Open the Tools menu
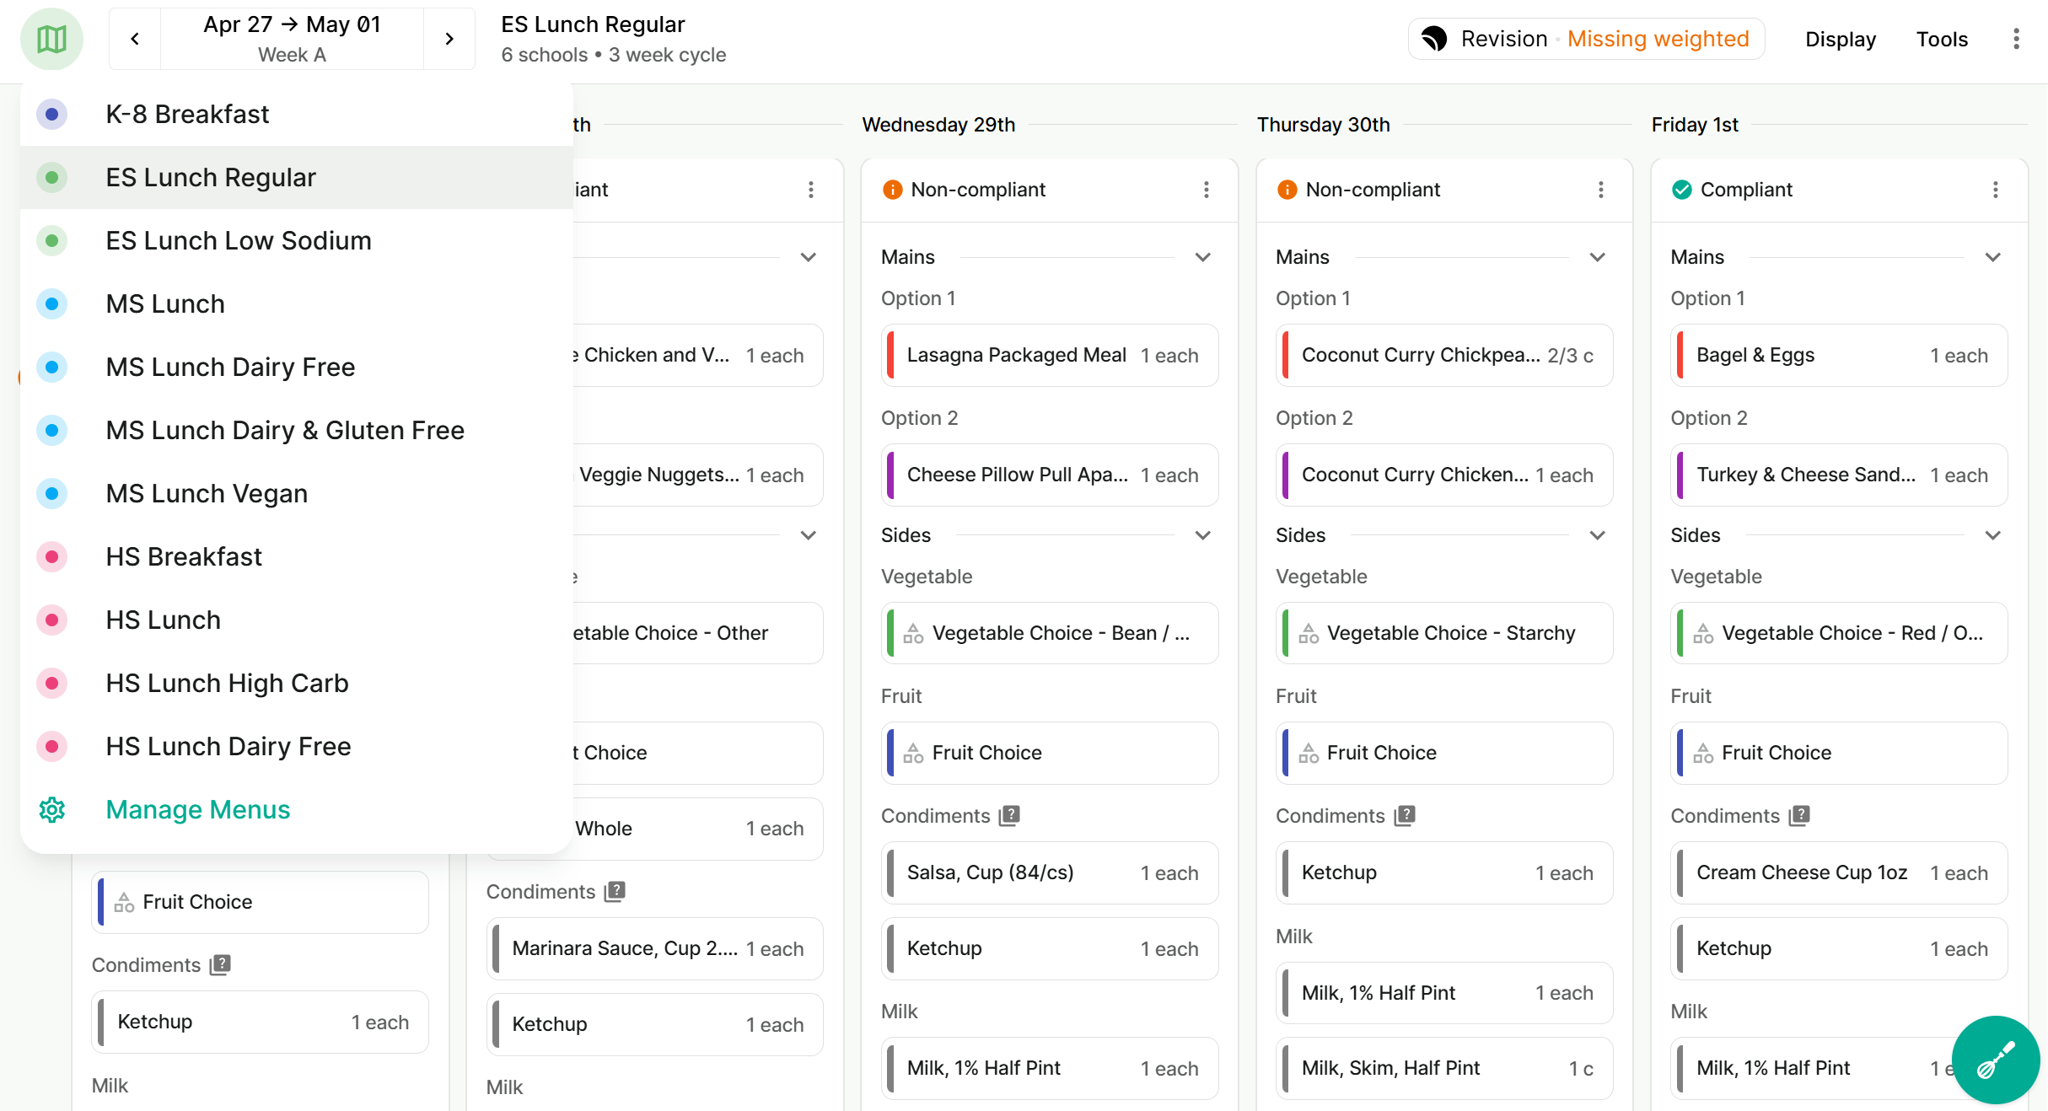This screenshot has width=2048, height=1111. (x=1941, y=39)
